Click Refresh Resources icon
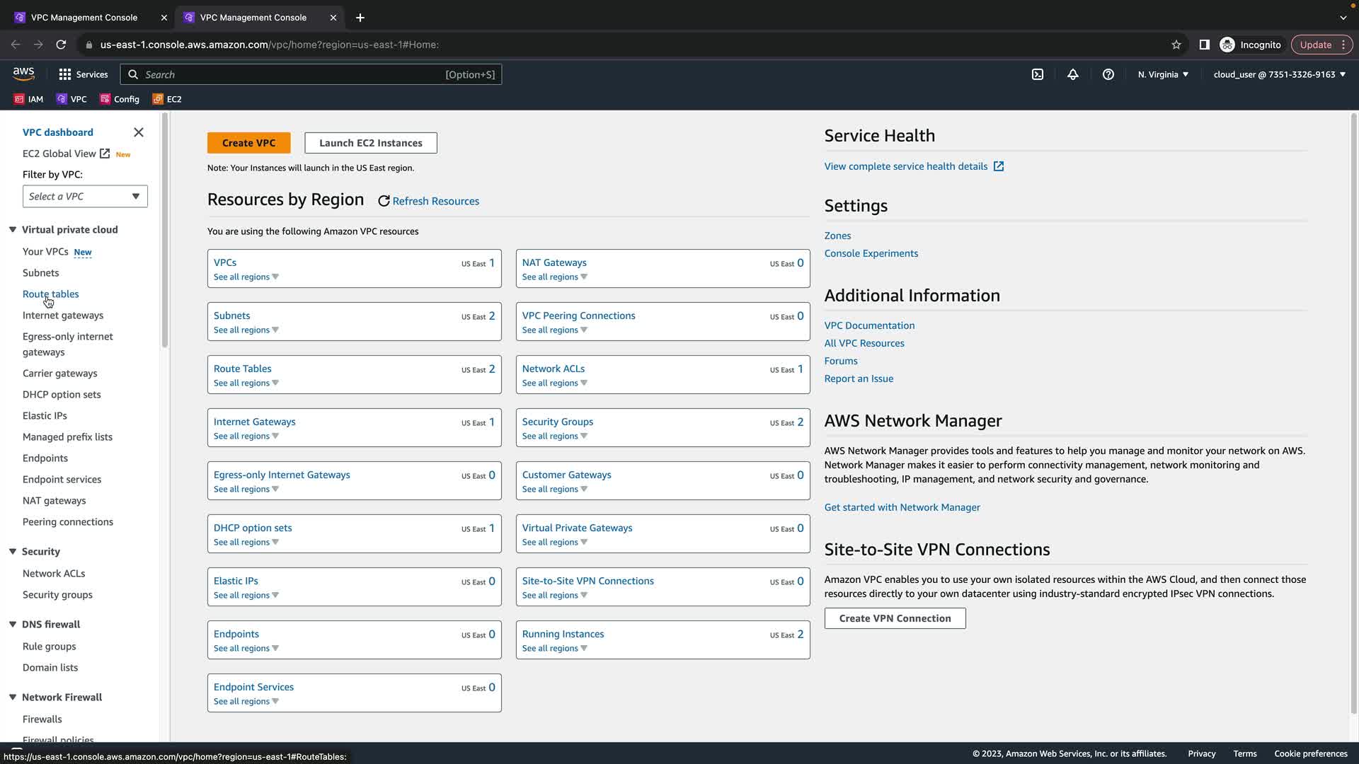This screenshot has width=1359, height=764. (384, 201)
